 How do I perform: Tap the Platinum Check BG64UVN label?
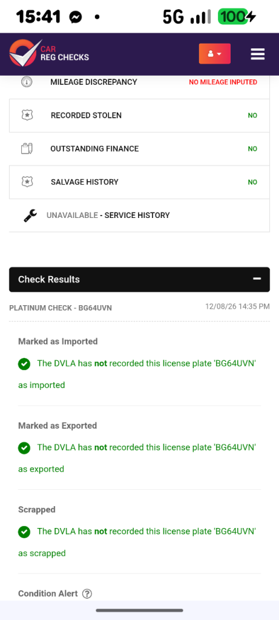tap(61, 308)
